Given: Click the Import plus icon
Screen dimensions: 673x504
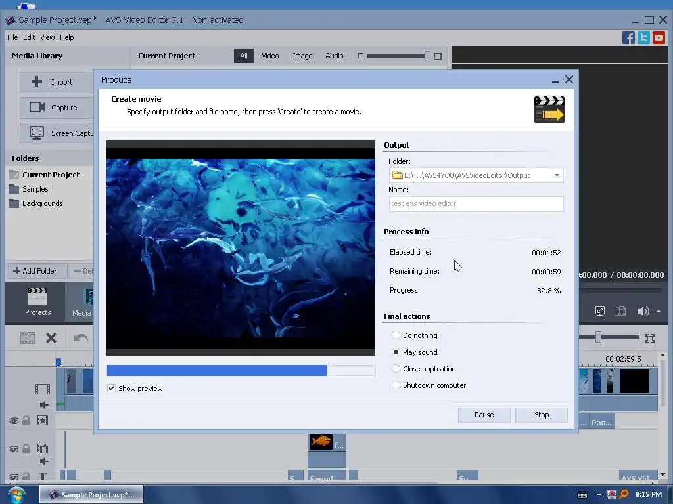Looking at the screenshot, I should [37, 81].
